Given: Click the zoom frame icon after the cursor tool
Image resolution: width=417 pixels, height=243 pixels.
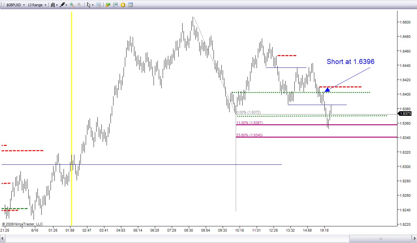Looking at the screenshot, I should (x=98, y=5).
